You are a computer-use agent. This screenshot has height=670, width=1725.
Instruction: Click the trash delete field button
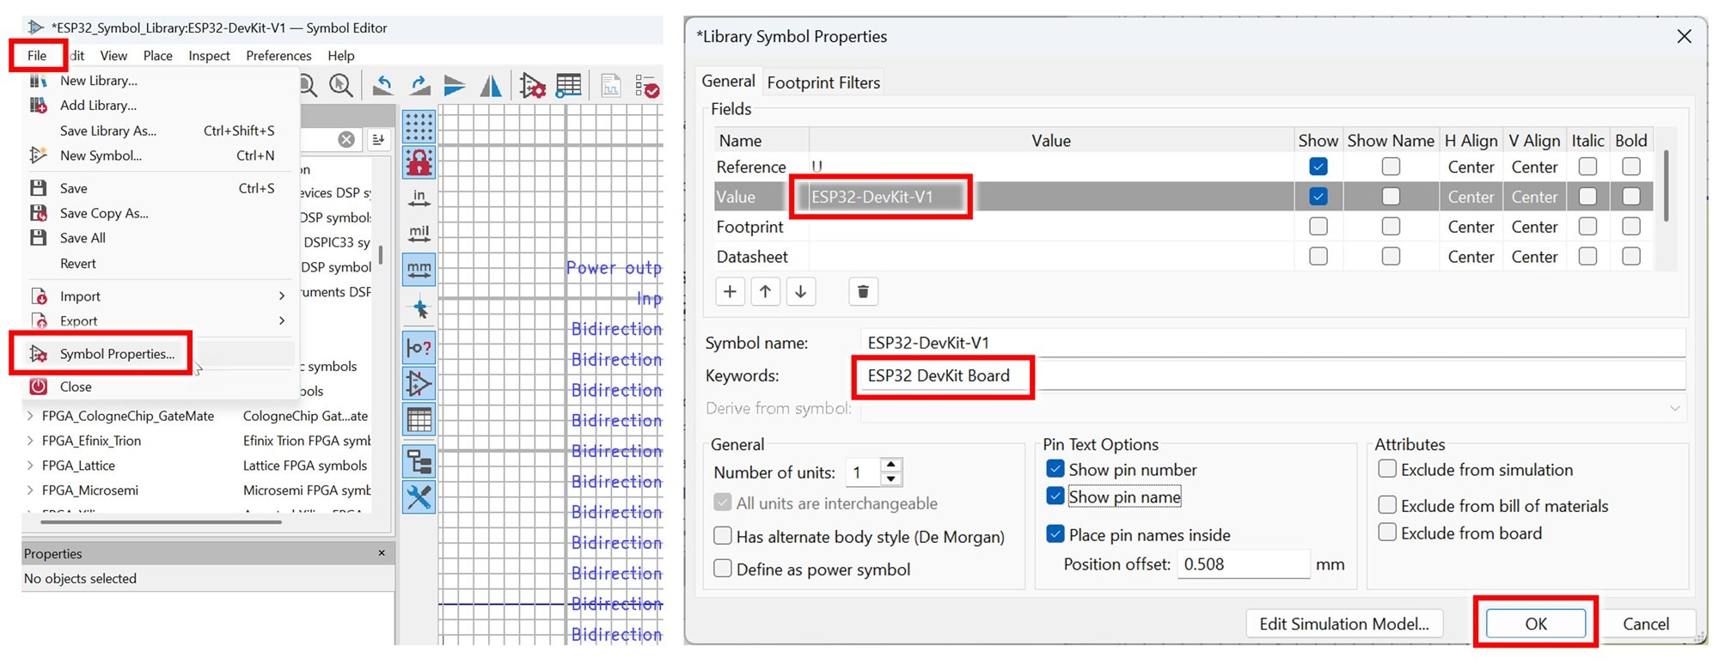[863, 292]
